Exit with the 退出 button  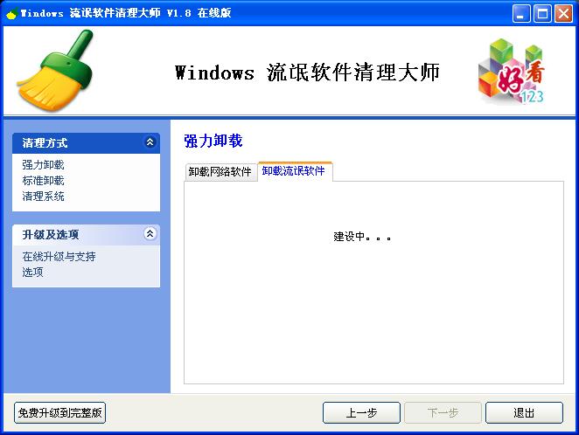[524, 413]
